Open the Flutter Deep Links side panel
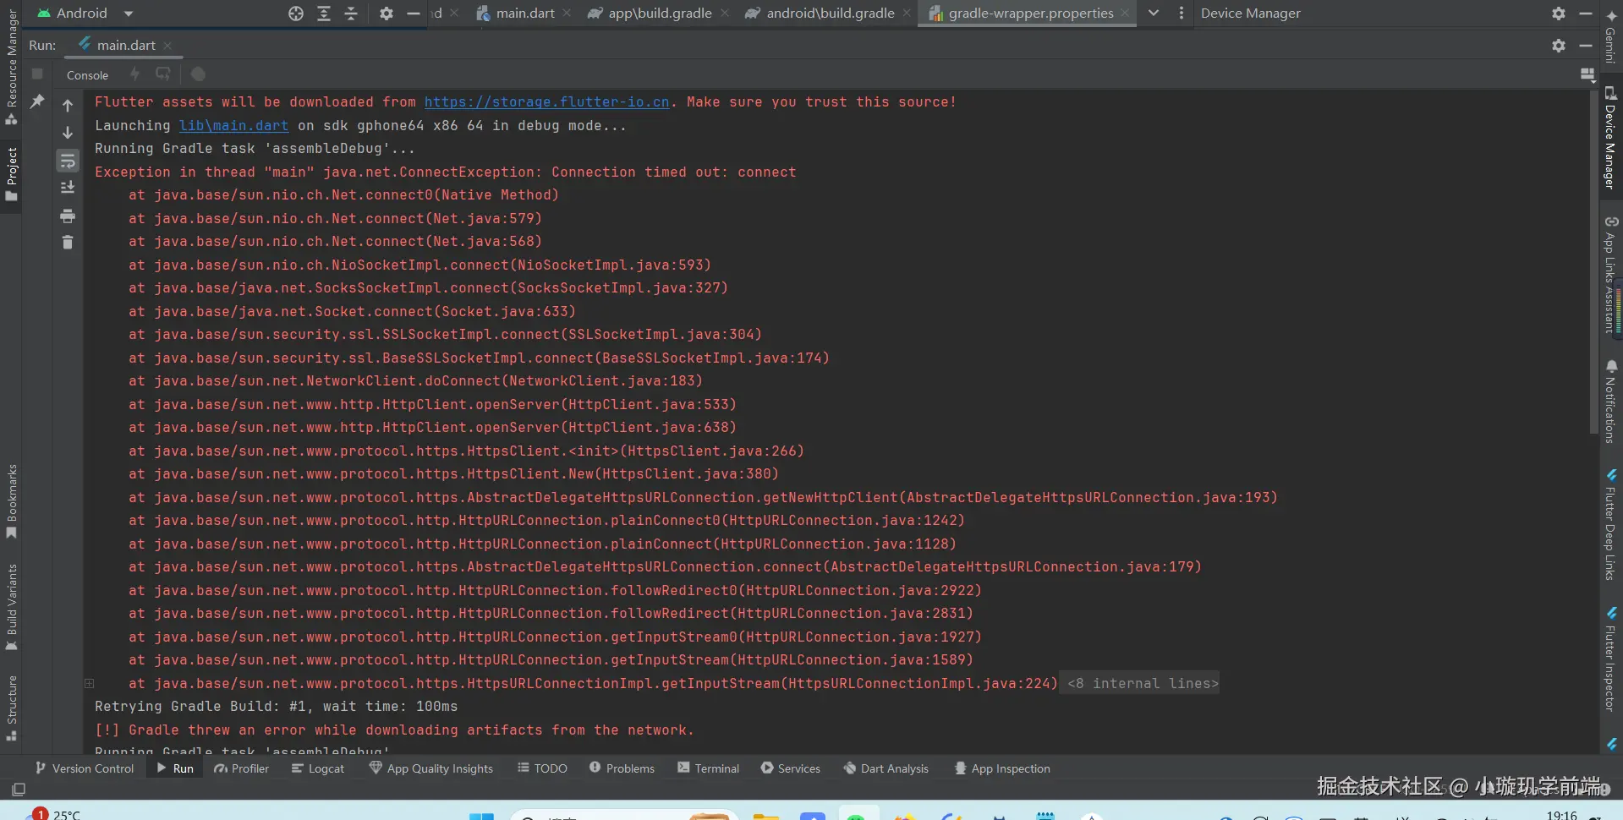Viewport: 1623px width, 820px height. click(x=1610, y=524)
